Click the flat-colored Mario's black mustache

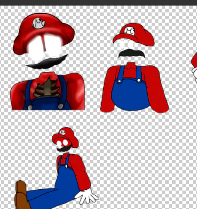coord(131,53)
